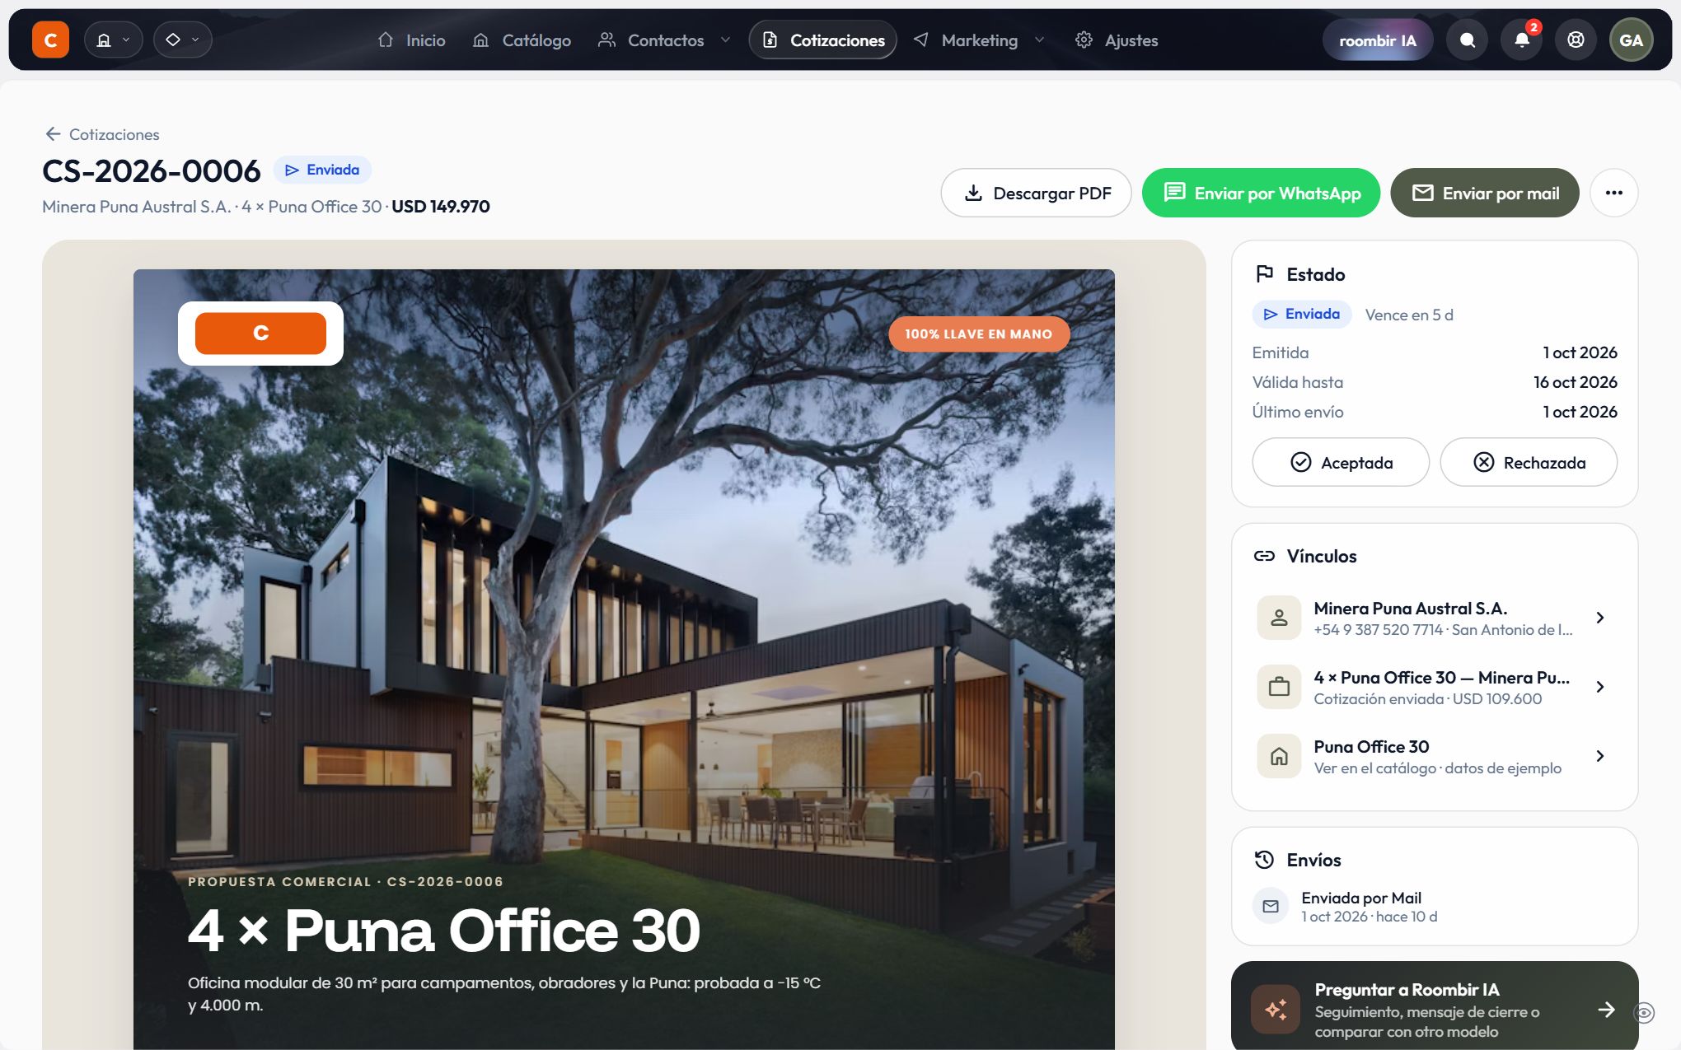Click the proposal cover image
The image size is (1681, 1050).
[624, 659]
